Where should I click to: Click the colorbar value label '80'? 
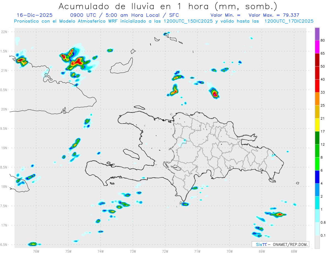323,40
